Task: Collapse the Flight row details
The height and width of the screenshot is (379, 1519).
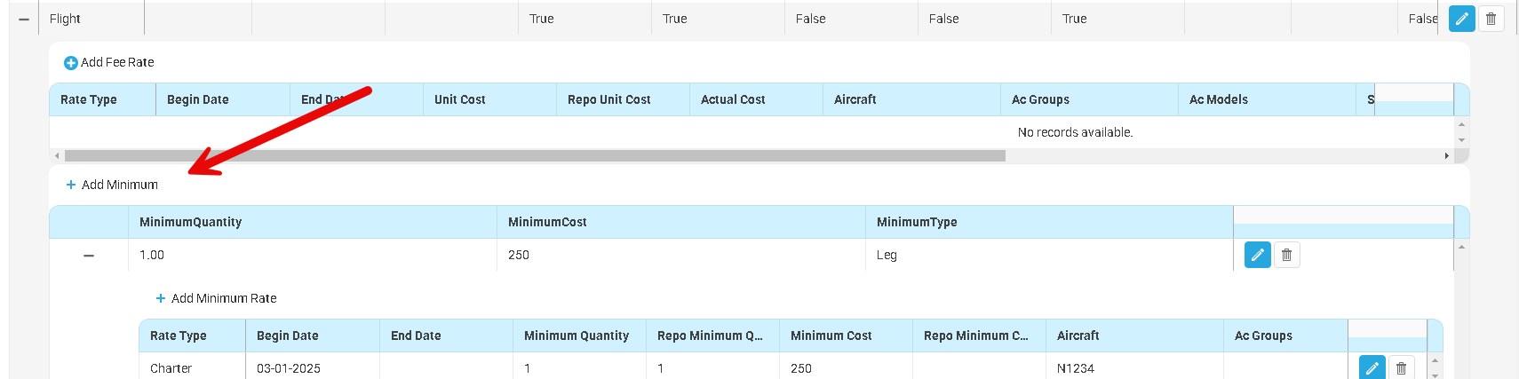Action: [24, 20]
